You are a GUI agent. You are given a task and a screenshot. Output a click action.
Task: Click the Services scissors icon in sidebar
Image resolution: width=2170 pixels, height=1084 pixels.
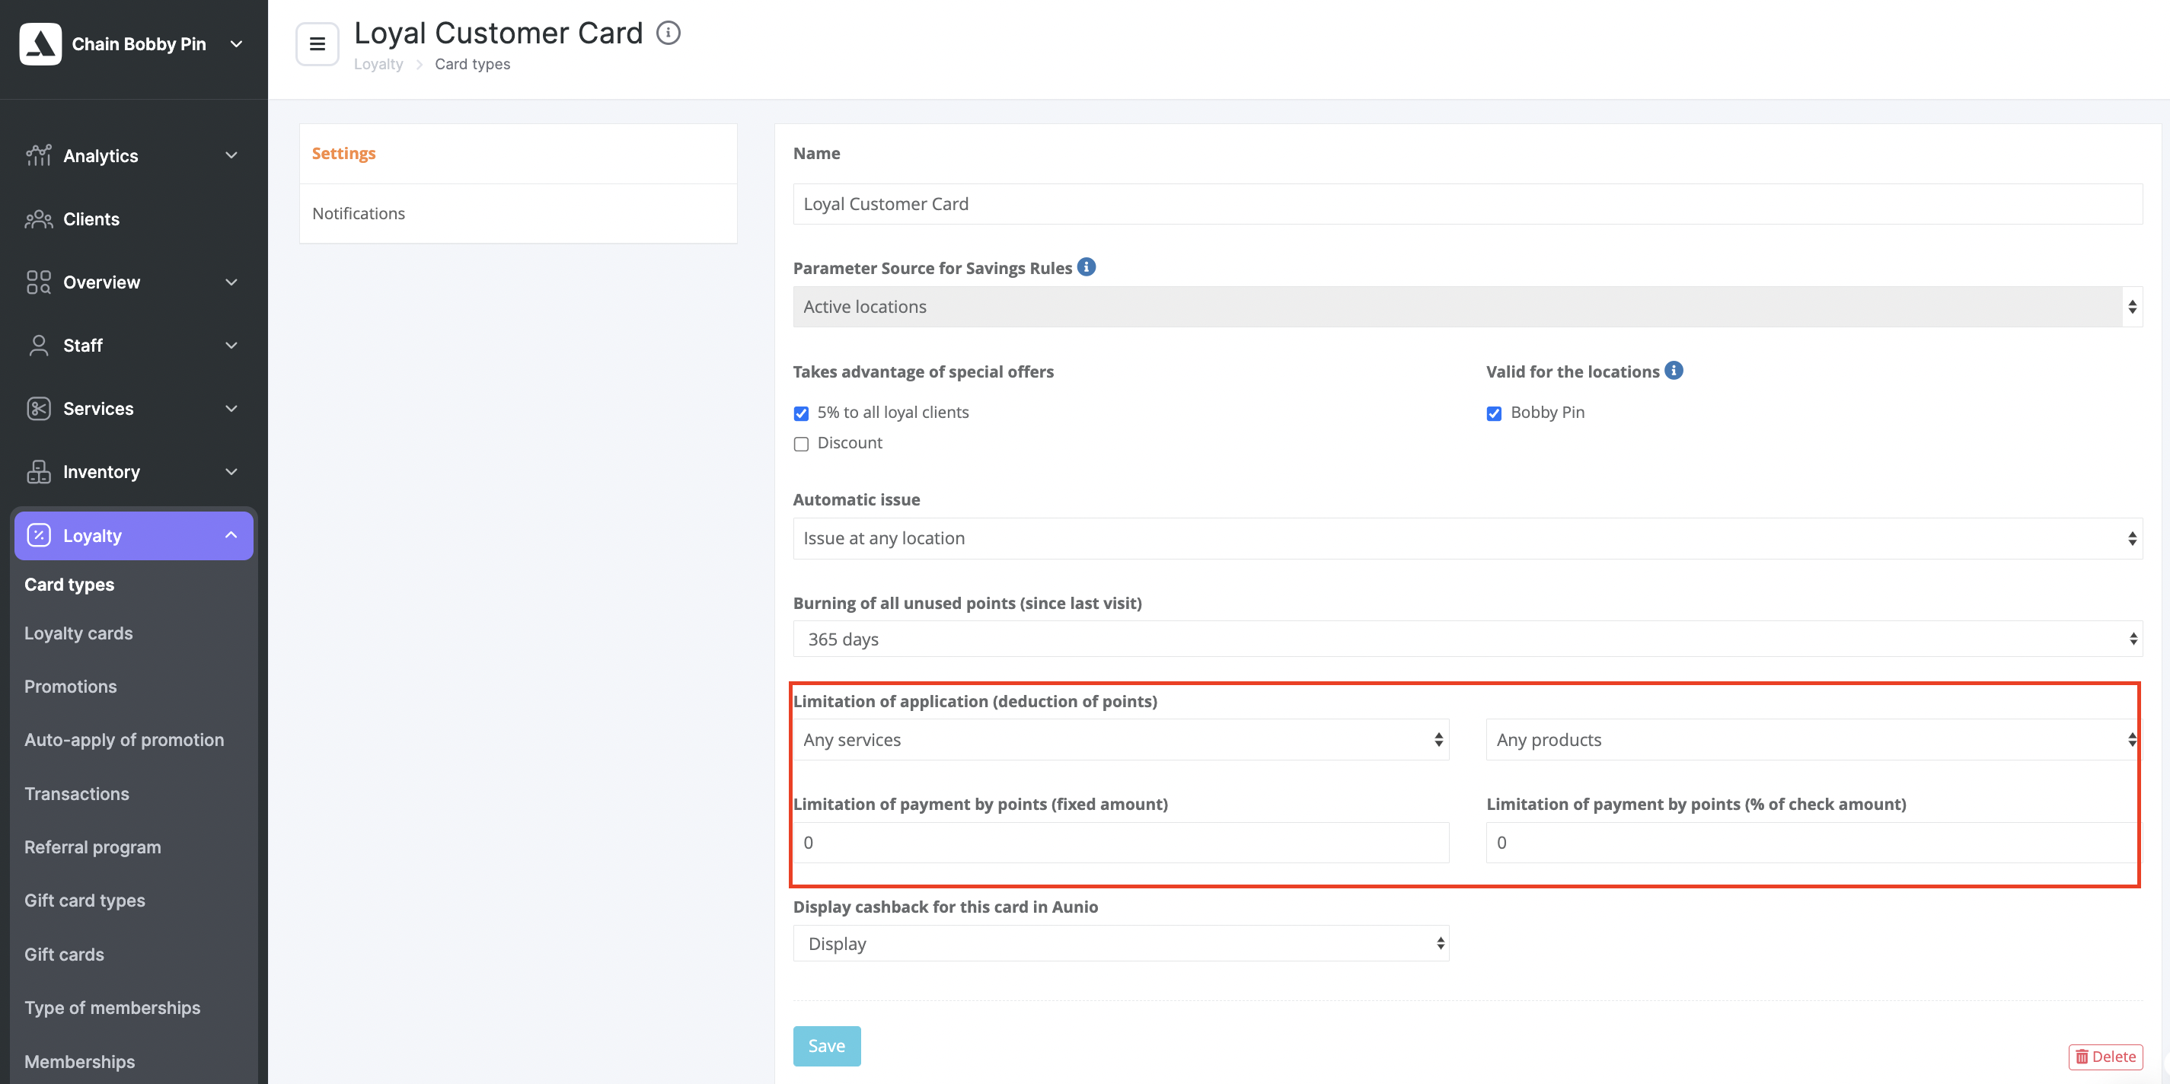pyautogui.click(x=39, y=409)
